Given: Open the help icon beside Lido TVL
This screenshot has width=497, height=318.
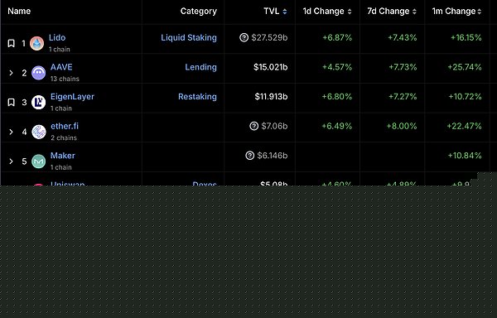Looking at the screenshot, I should [244, 37].
